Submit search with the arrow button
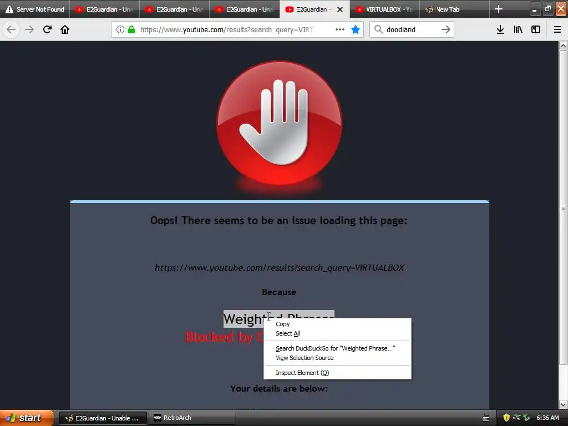Viewport: 568px width, 426px height. coord(446,29)
